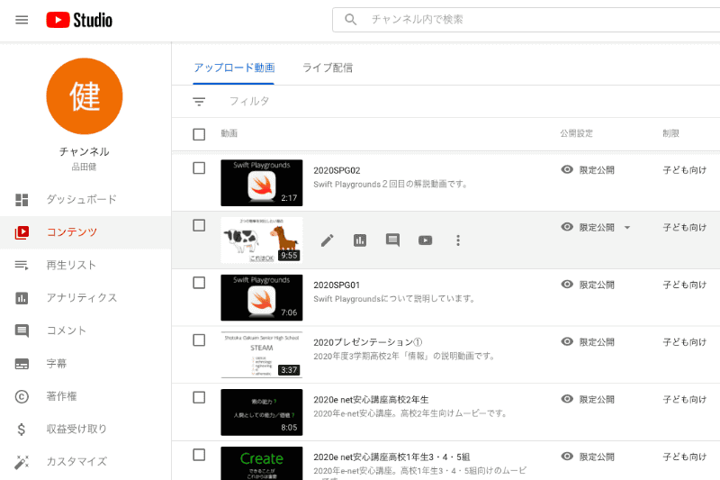Viewport: 720px width, 480px height.
Task: Expand visibility dropdown arrow on hovered row
Action: click(627, 227)
